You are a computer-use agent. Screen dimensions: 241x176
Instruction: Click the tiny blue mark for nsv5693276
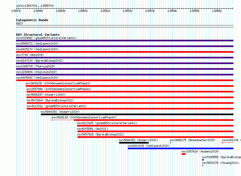[203, 165]
